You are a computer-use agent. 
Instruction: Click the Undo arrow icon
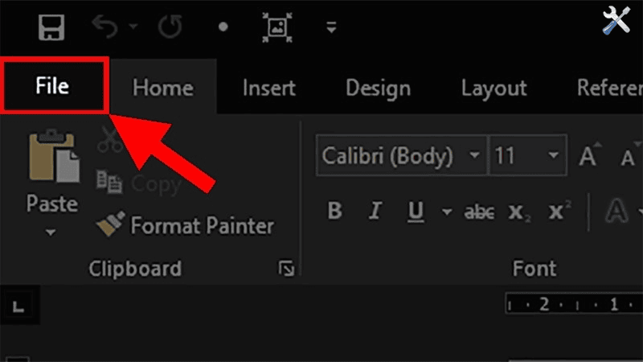point(104,27)
